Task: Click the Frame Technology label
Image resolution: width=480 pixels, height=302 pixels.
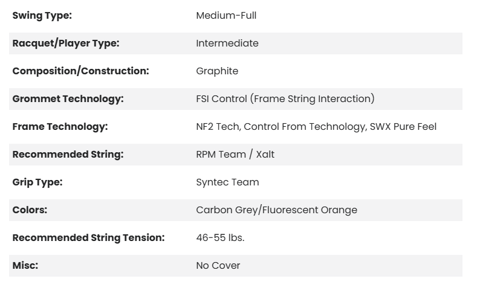Action: click(60, 127)
